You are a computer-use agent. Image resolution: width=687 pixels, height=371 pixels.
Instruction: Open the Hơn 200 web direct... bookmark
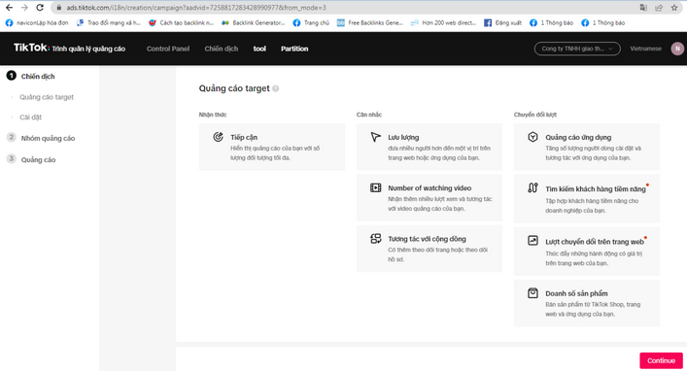(443, 22)
